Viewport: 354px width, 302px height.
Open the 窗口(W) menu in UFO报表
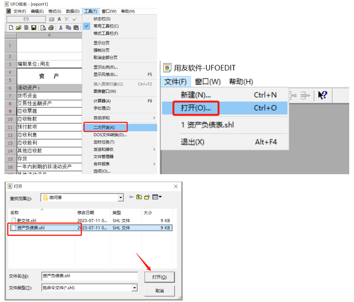pyautogui.click(x=109, y=11)
